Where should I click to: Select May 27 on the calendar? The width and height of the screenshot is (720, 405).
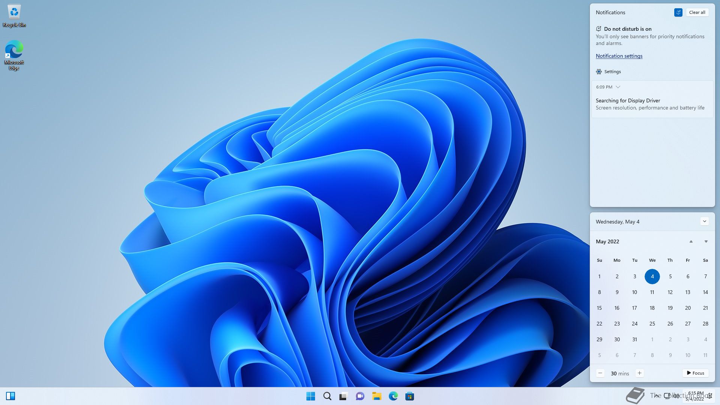pyautogui.click(x=688, y=324)
